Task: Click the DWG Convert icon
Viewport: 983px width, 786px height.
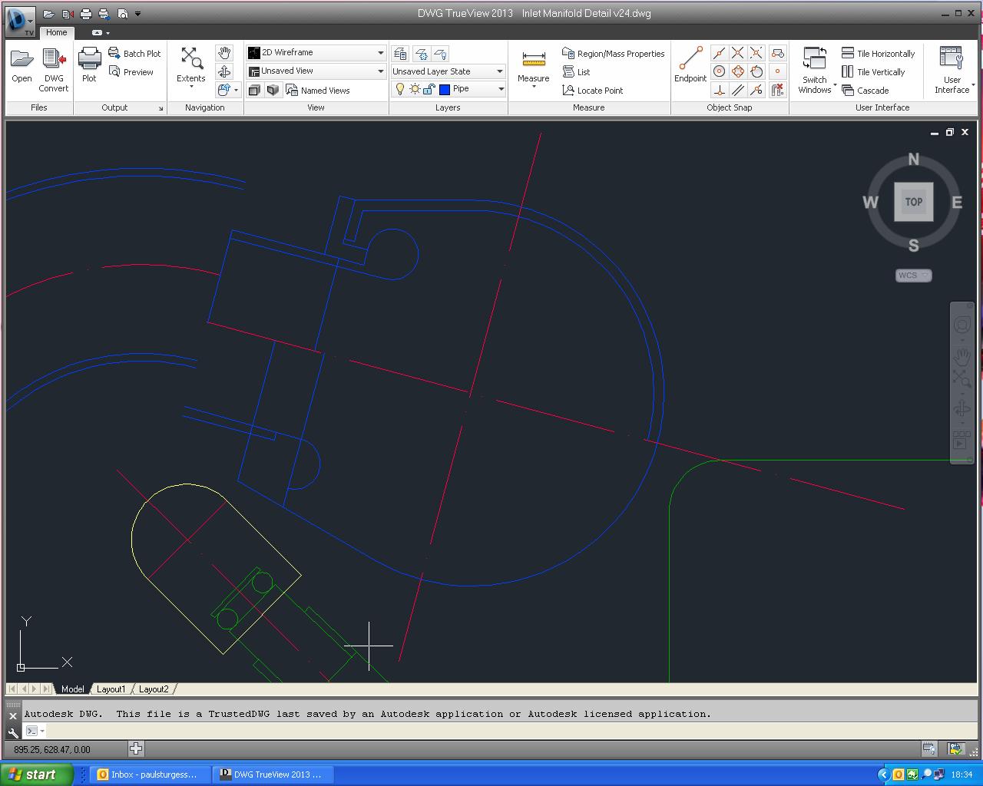Action: (54, 60)
